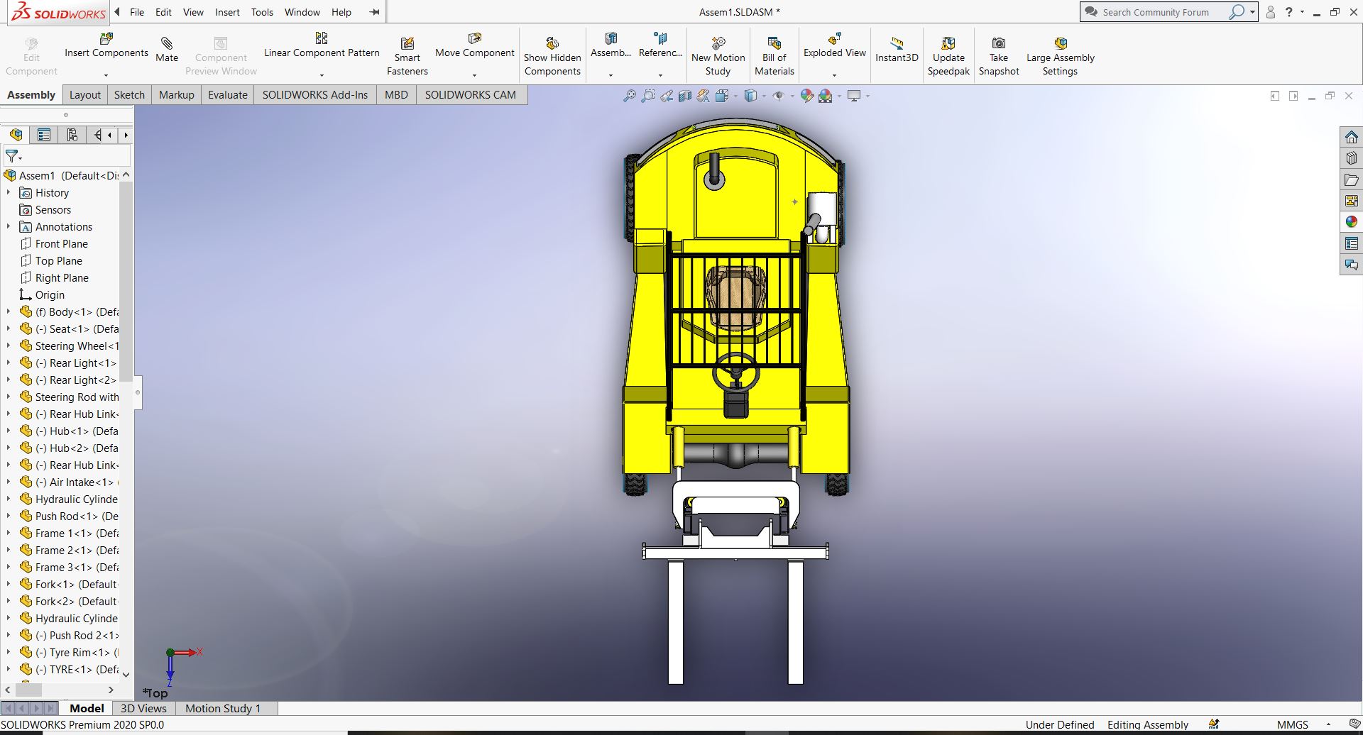The height and width of the screenshot is (735, 1363).
Task: Open the Hide/Show Items dropdown arrow
Action: (792, 96)
